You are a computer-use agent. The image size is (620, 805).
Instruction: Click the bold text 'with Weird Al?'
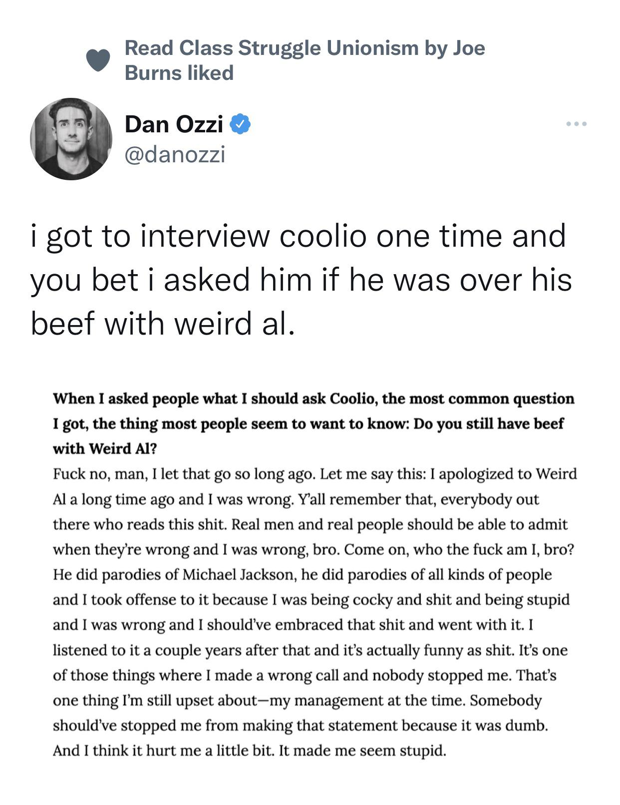click(x=105, y=448)
